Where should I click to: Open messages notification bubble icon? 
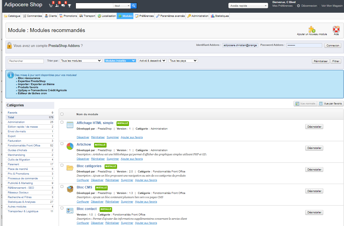tap(63, 6)
